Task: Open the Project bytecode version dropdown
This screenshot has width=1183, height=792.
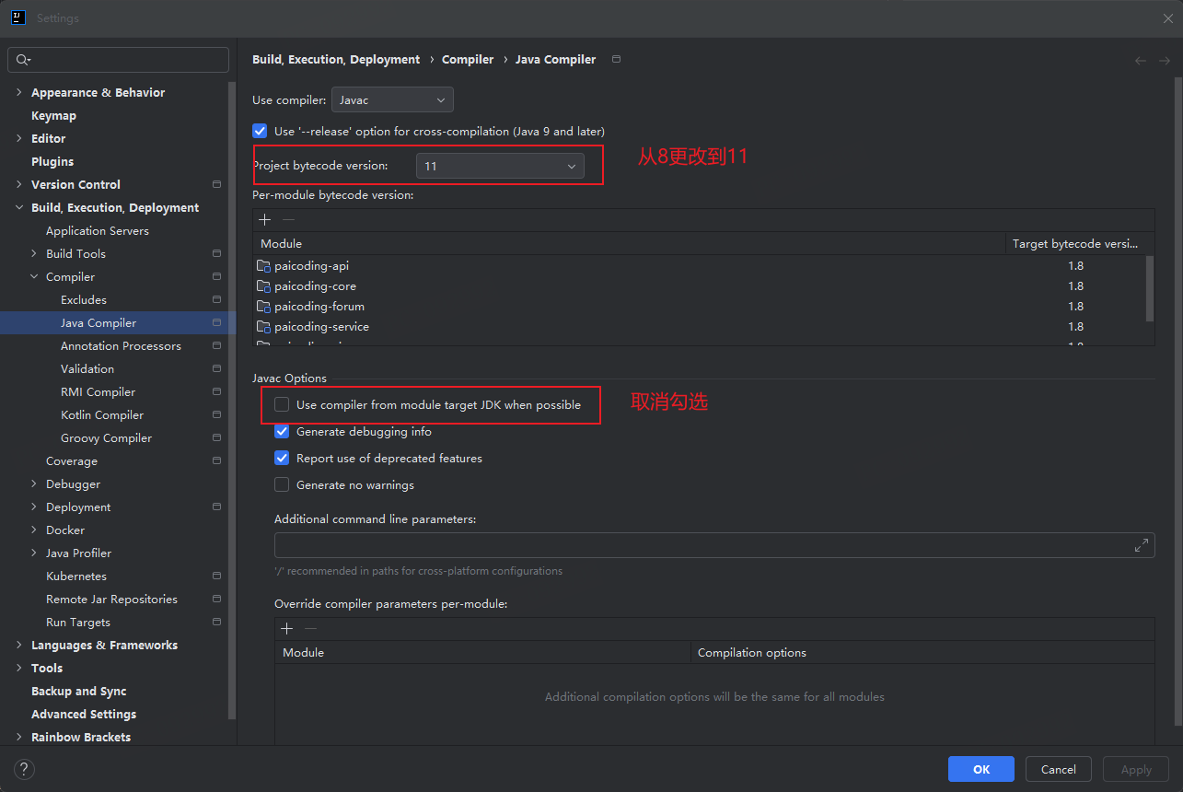Action: pos(500,166)
